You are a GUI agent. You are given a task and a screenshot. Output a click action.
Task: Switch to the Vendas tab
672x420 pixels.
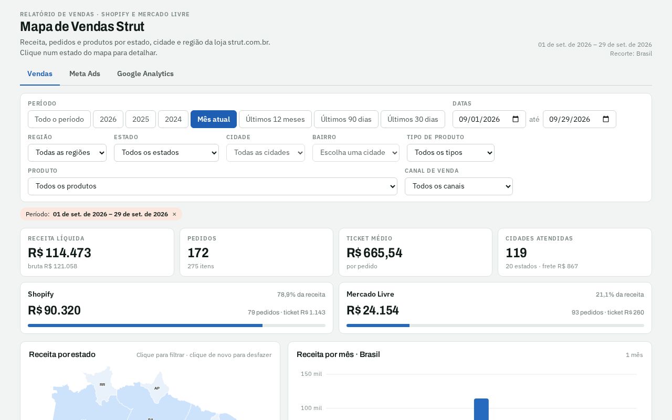40,74
